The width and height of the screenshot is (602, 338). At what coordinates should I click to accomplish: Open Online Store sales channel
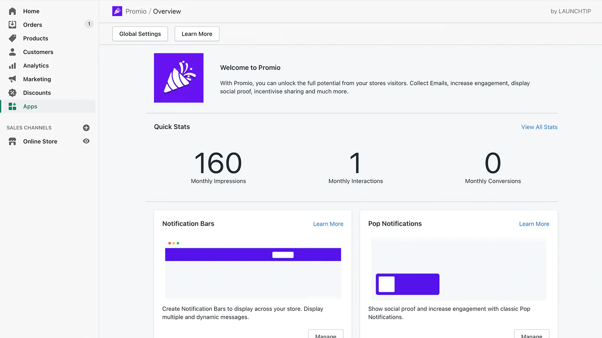pyautogui.click(x=40, y=142)
